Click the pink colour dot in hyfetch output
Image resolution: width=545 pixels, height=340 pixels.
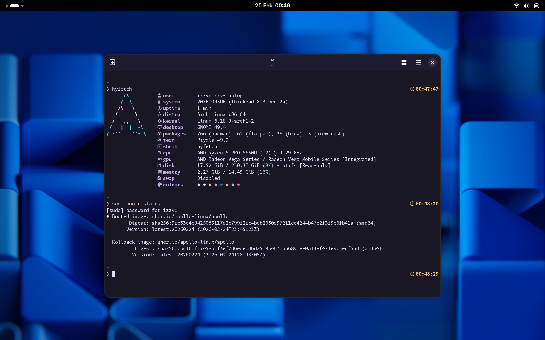tap(238, 185)
